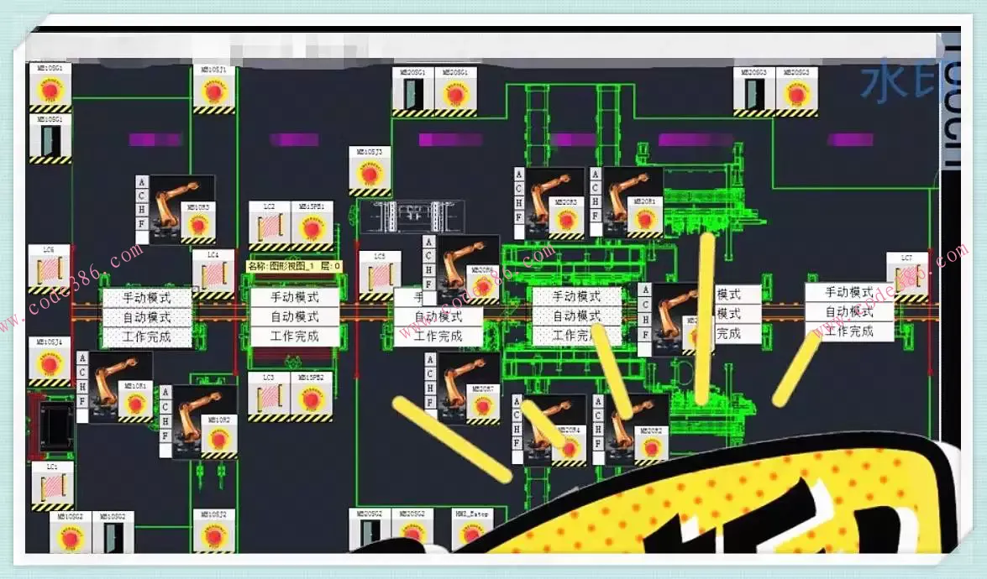This screenshot has height=579, width=987.
Task: Click the MB20R1 robot emergency stop
Action: 644,217
